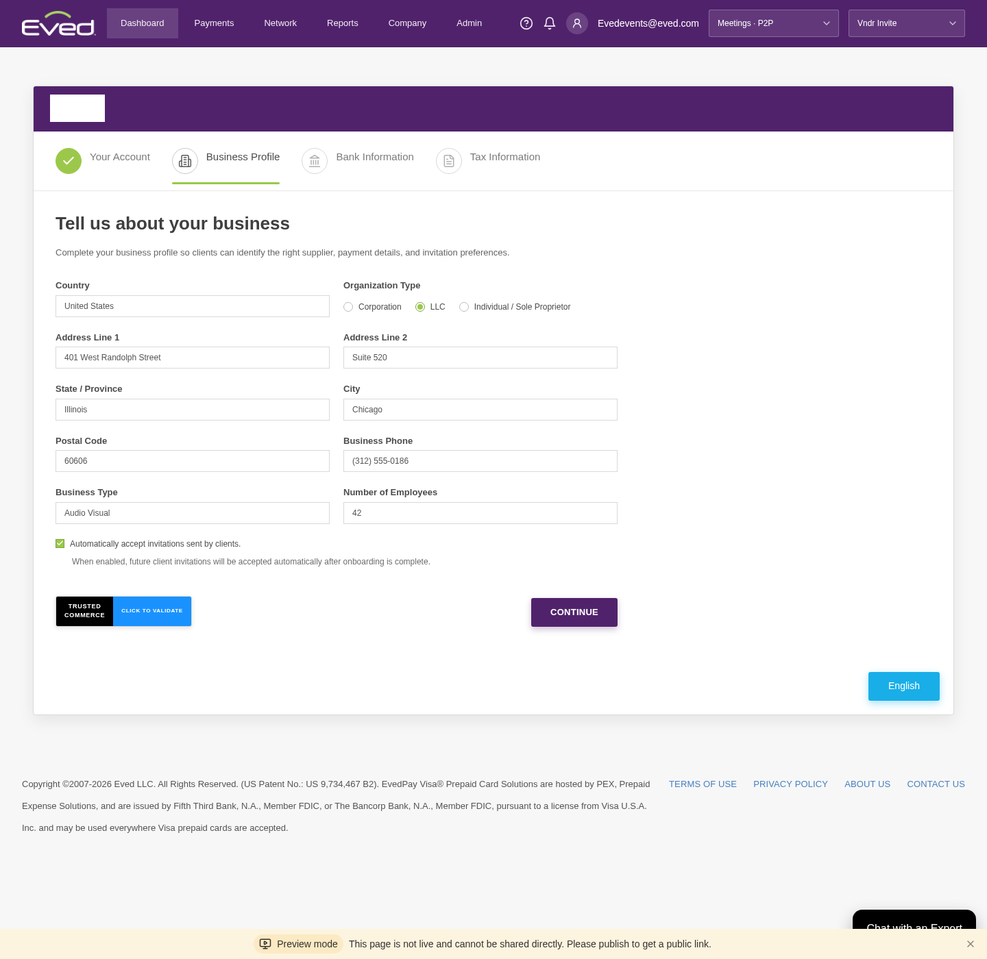Click the Business Profile building icon
The width and height of the screenshot is (987, 959).
185,161
